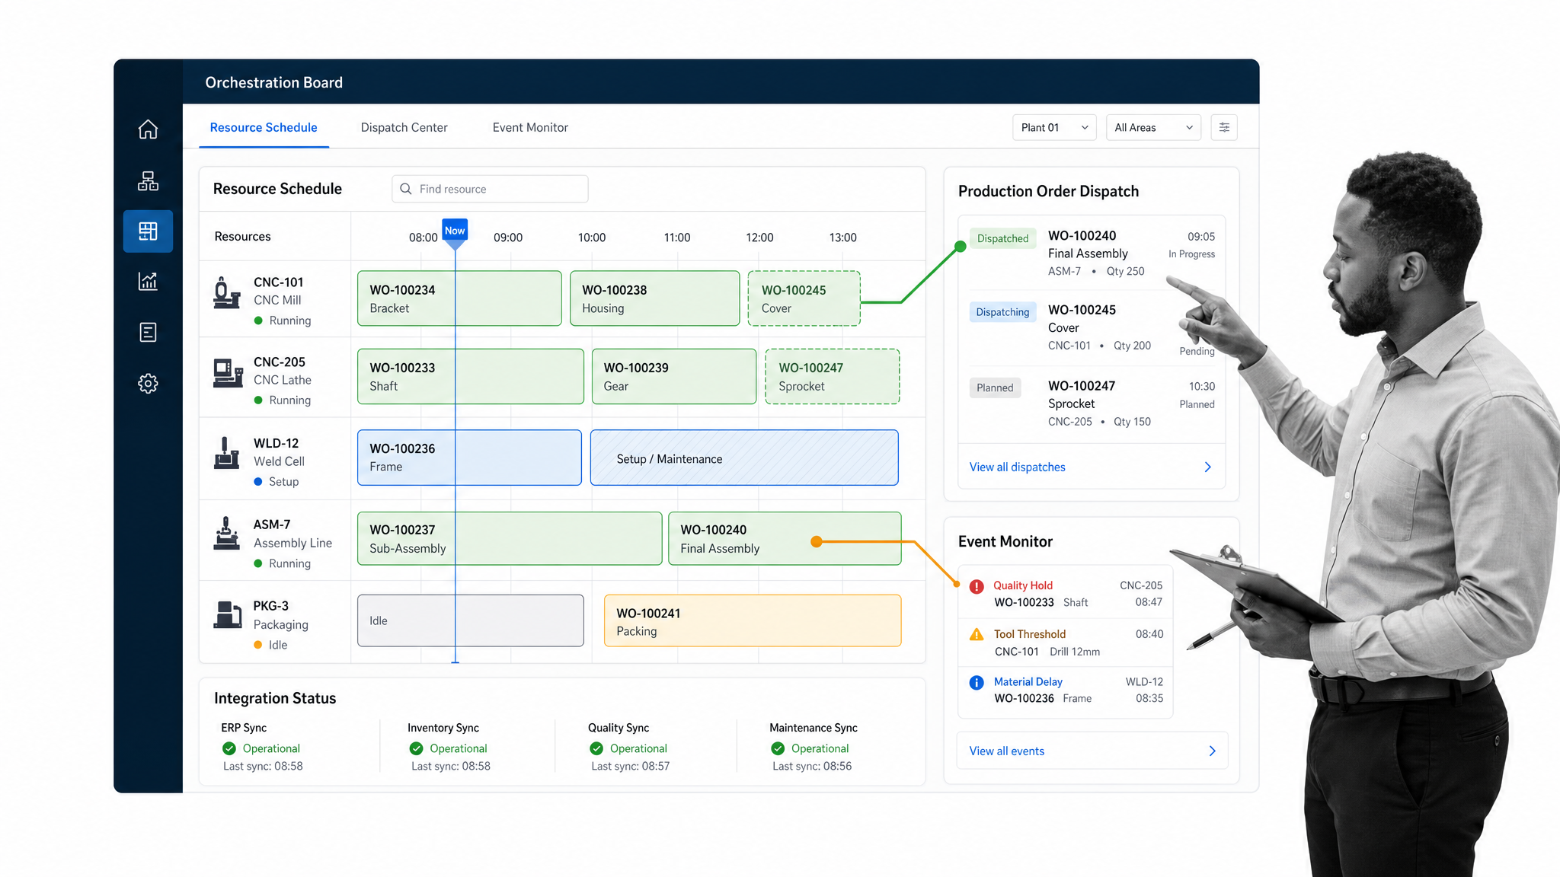Switch to the Event Monitor tab
The image size is (1560, 877).
530,127
